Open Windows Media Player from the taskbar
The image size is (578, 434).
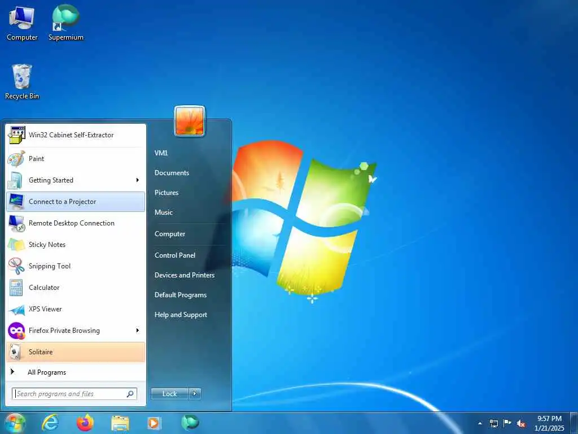click(154, 423)
